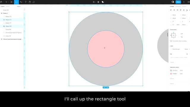This screenshot has height=107, width=190.
Task: Click align top icon
Action: coord(181,10)
